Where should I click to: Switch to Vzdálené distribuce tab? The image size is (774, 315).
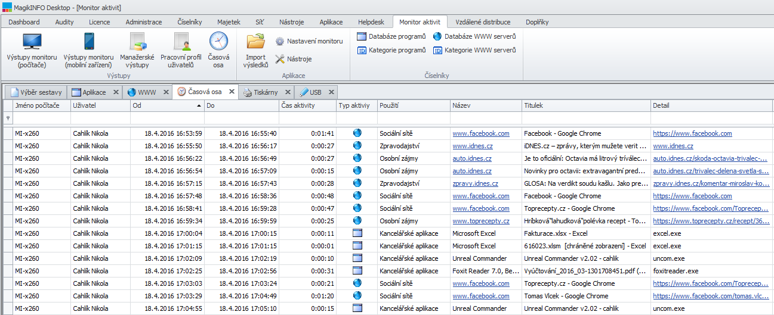tap(483, 22)
